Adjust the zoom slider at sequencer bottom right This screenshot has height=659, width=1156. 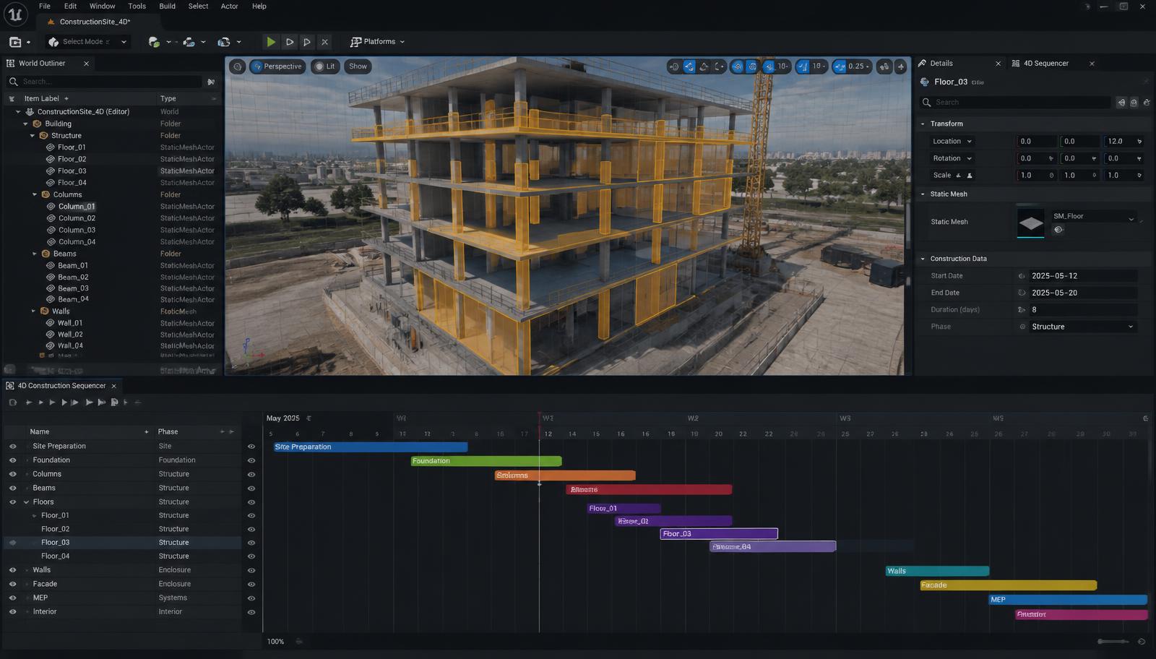coord(1113,642)
